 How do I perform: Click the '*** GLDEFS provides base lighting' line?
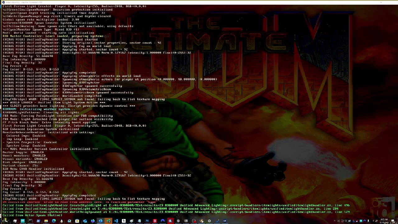69,106
